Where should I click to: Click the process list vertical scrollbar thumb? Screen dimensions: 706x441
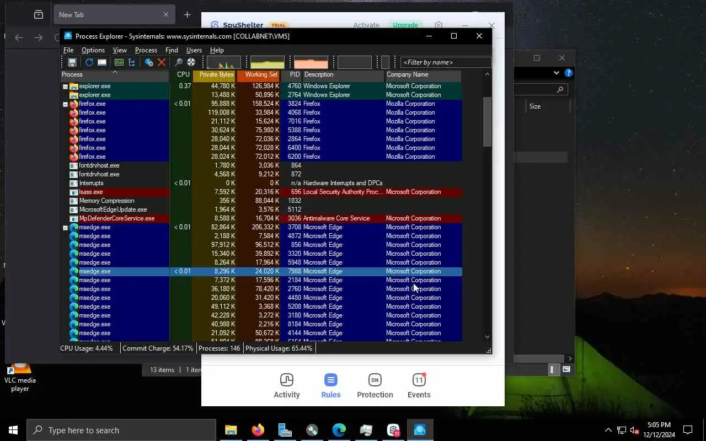[x=487, y=122]
